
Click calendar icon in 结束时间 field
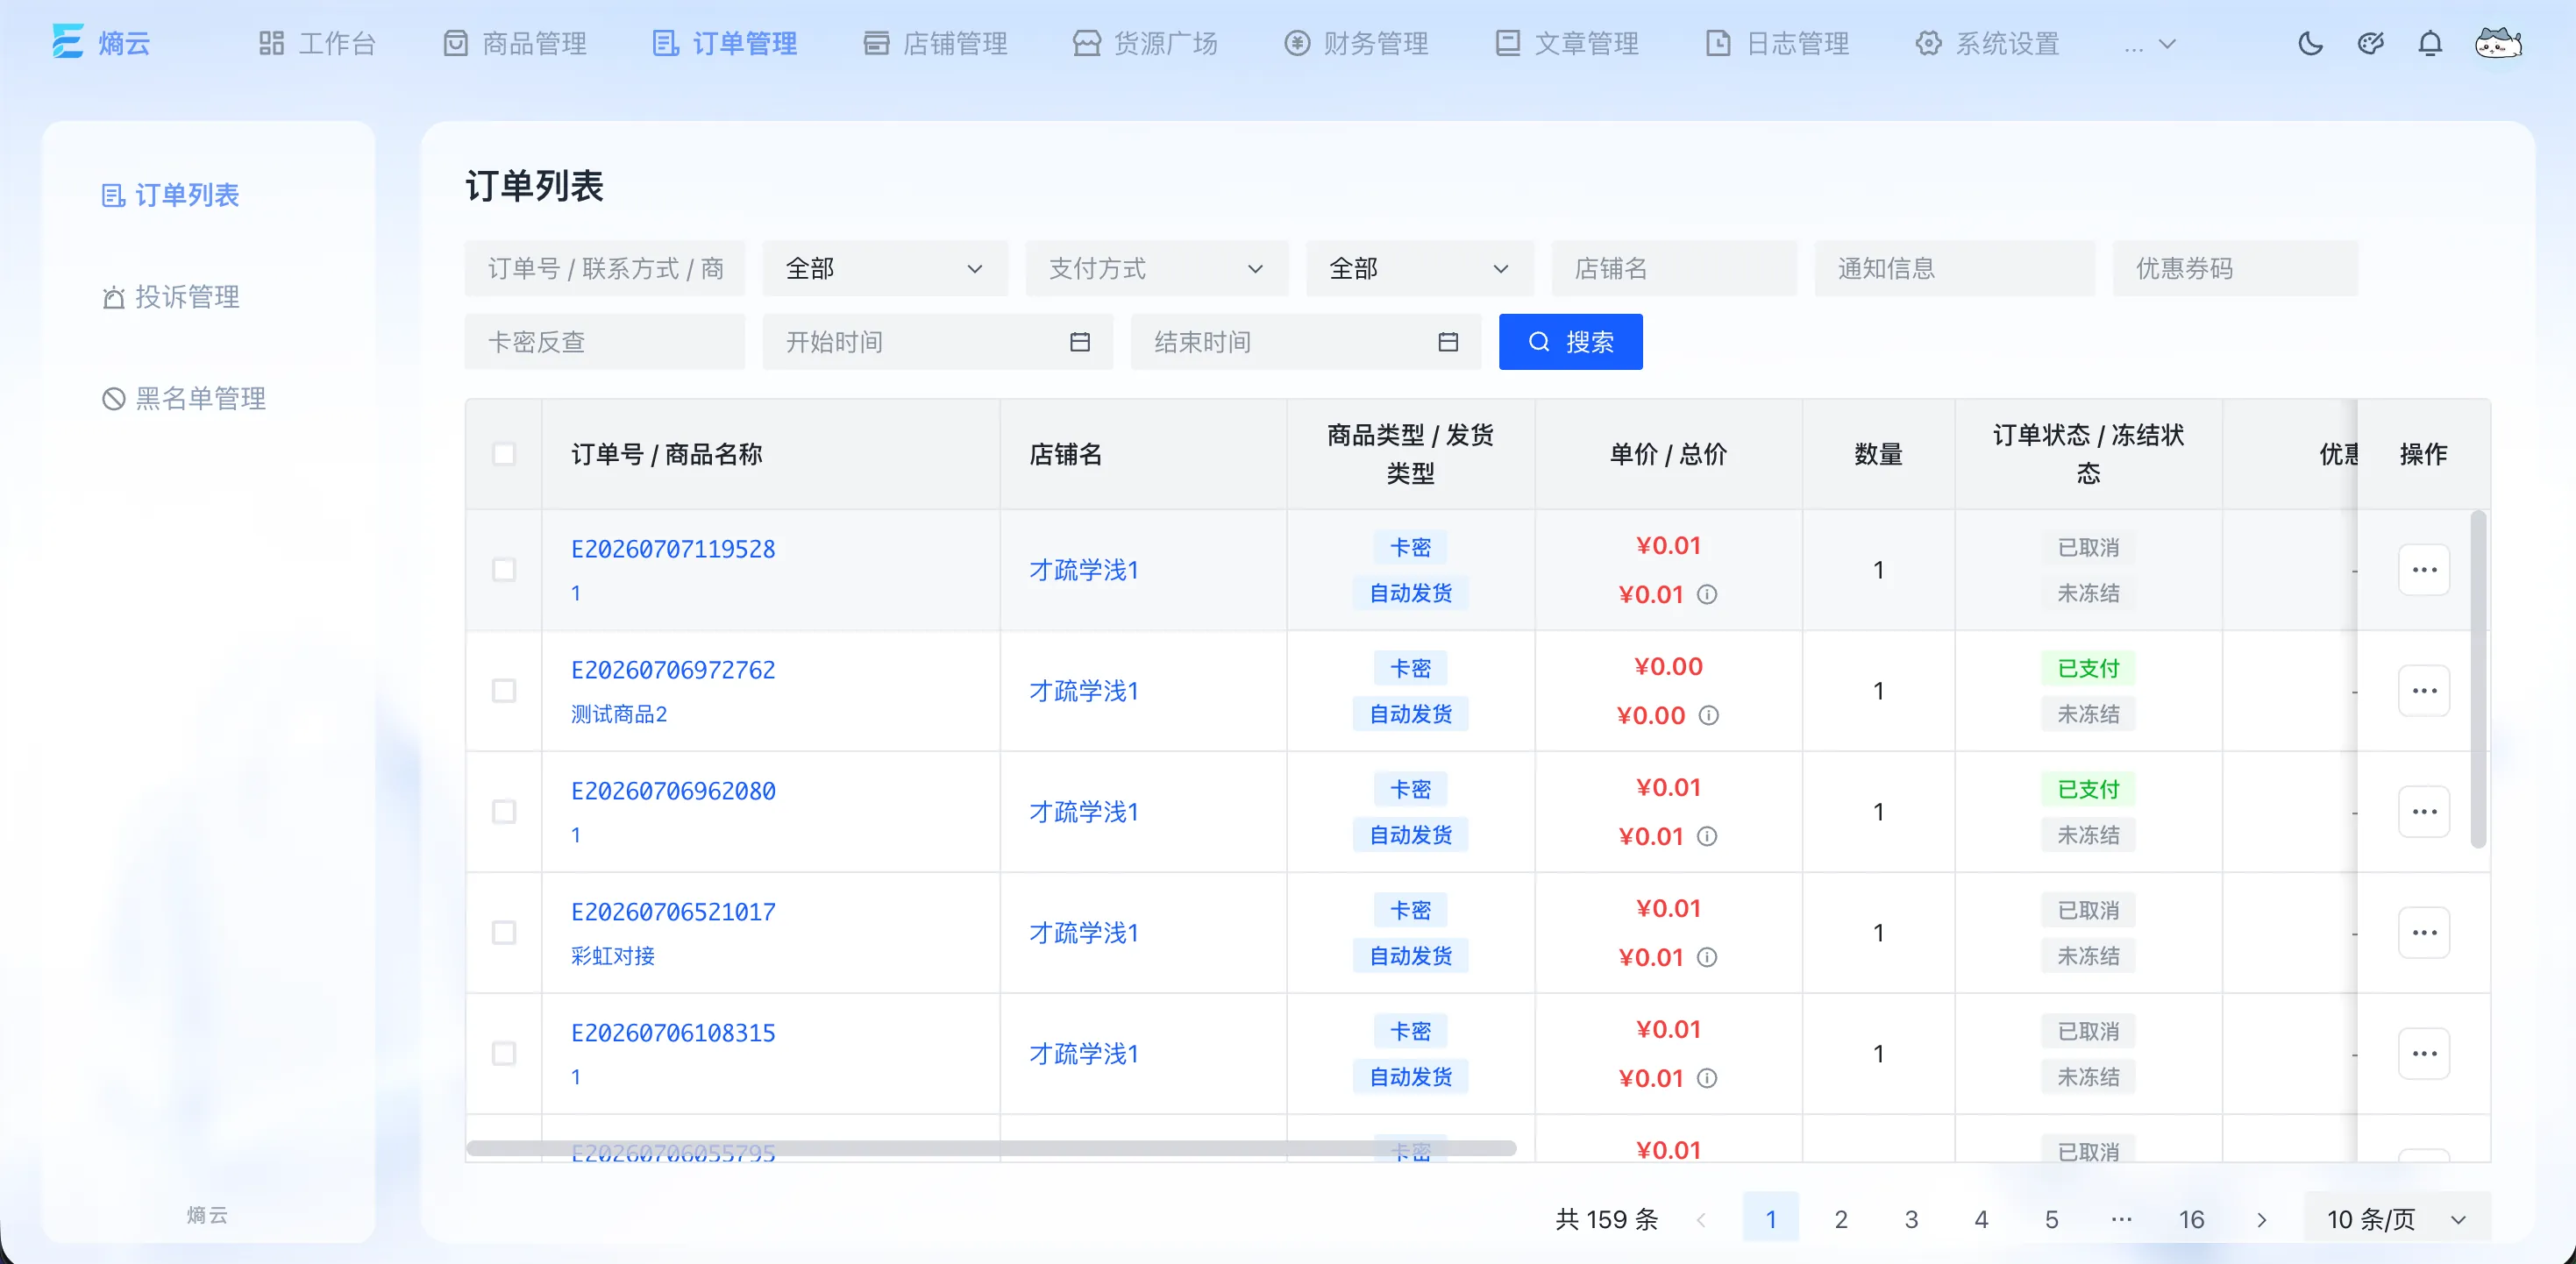(x=1448, y=342)
